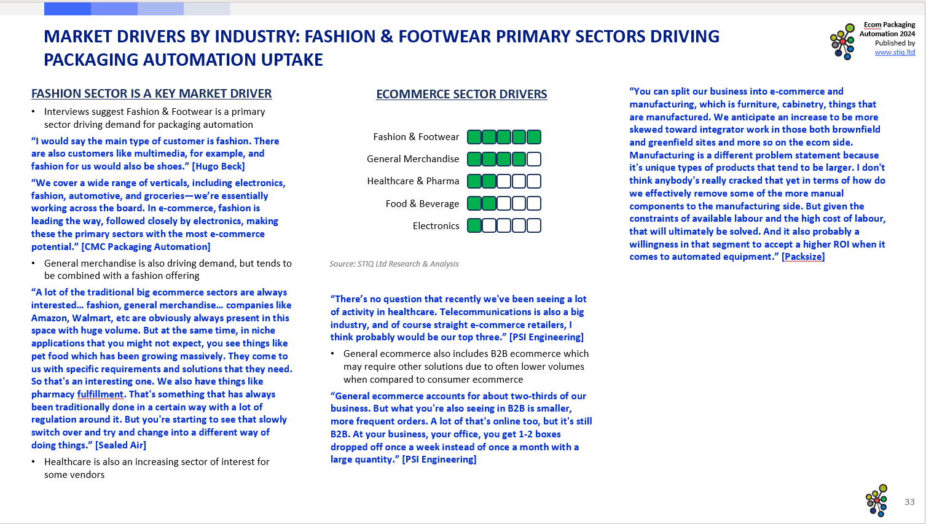
Task: Click '[PSI Engineering]' after 'large quantity'
Action: tap(439, 459)
